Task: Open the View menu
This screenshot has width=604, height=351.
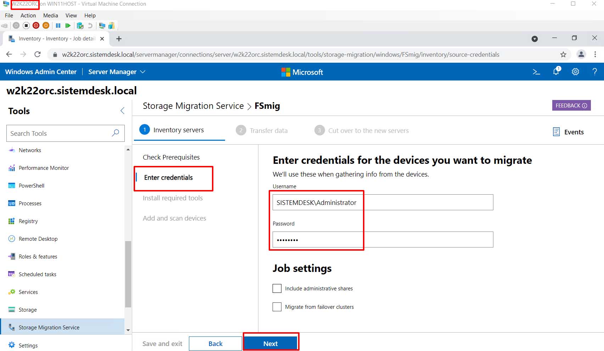Action: click(71, 15)
